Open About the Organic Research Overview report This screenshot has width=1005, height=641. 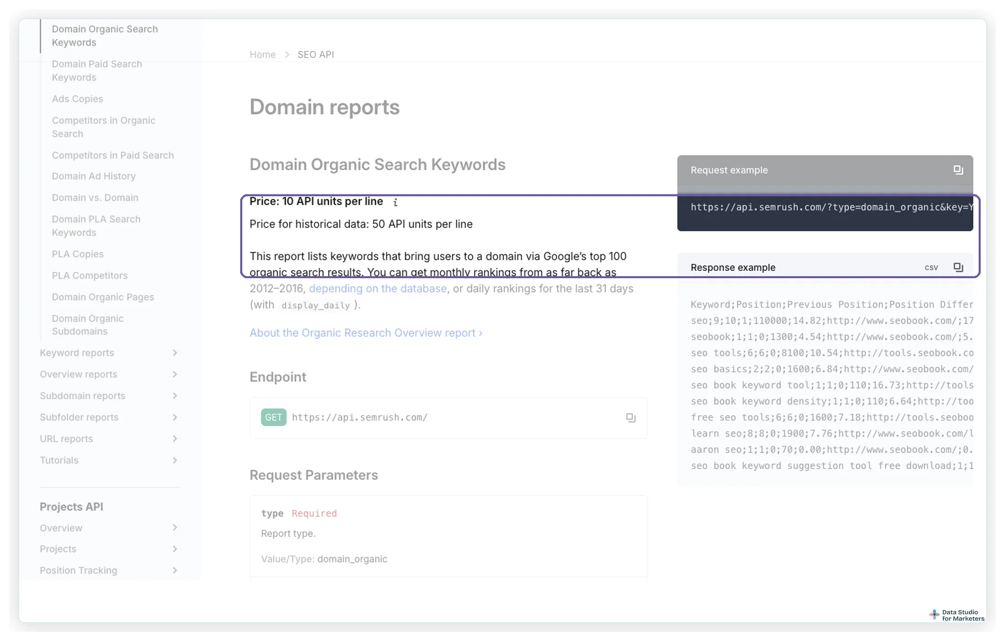366,333
